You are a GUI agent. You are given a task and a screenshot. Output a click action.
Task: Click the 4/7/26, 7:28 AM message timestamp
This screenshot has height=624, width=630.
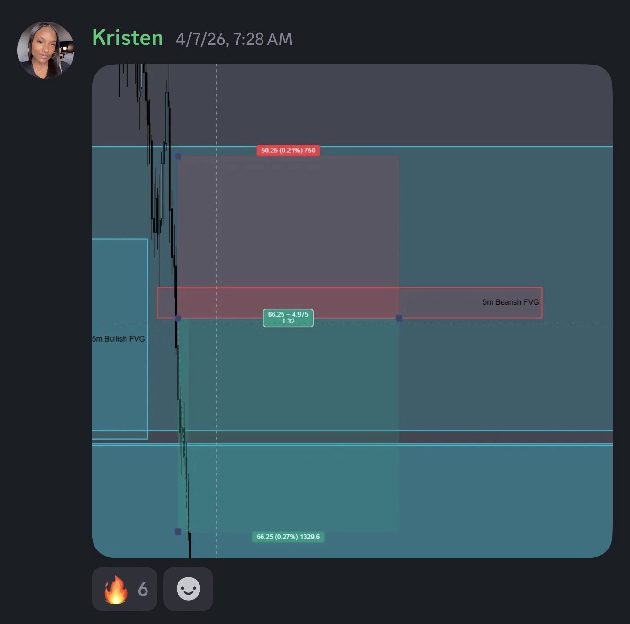pyautogui.click(x=234, y=39)
